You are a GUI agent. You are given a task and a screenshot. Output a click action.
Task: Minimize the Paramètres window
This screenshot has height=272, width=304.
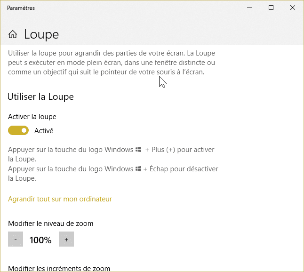pyautogui.click(x=249, y=8)
